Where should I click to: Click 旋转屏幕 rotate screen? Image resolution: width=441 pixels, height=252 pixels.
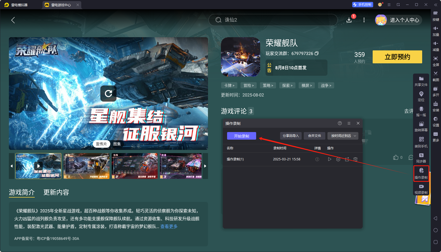click(421, 127)
